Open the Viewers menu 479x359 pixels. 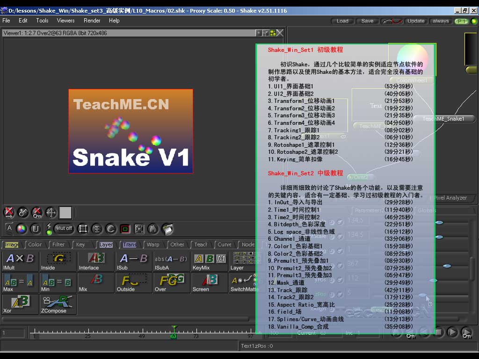tap(65, 21)
